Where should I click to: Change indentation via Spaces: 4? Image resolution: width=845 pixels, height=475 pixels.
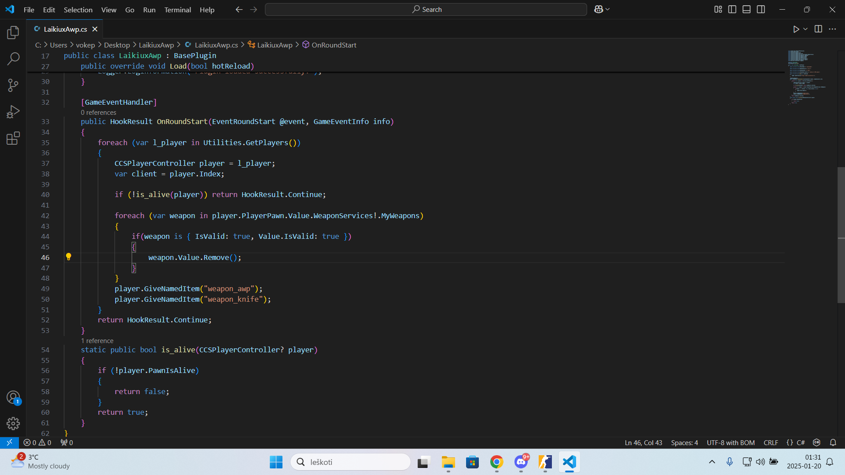[684, 442]
